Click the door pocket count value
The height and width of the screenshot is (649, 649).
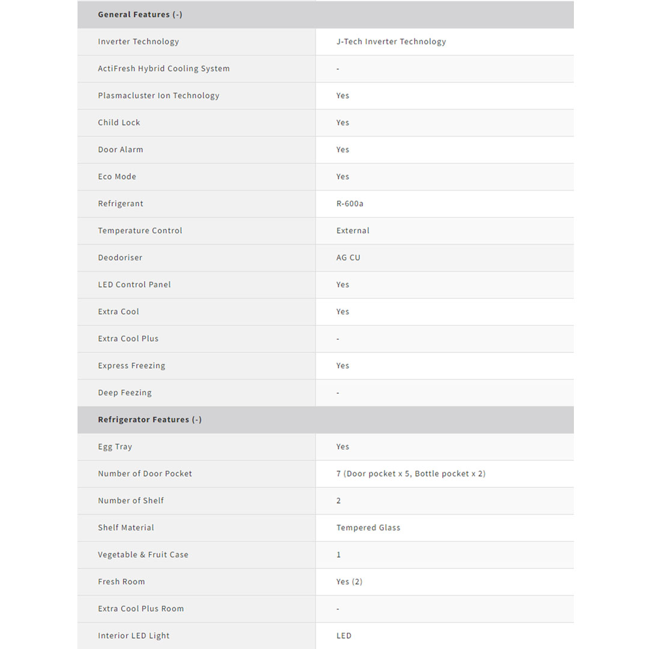pyautogui.click(x=410, y=474)
